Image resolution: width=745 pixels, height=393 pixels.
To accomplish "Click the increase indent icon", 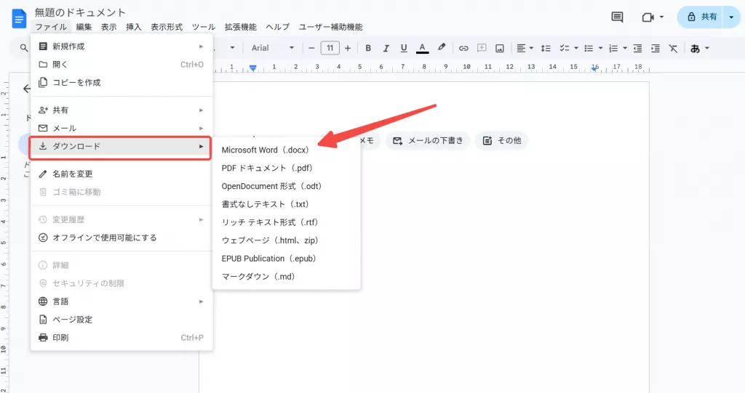I will [656, 48].
